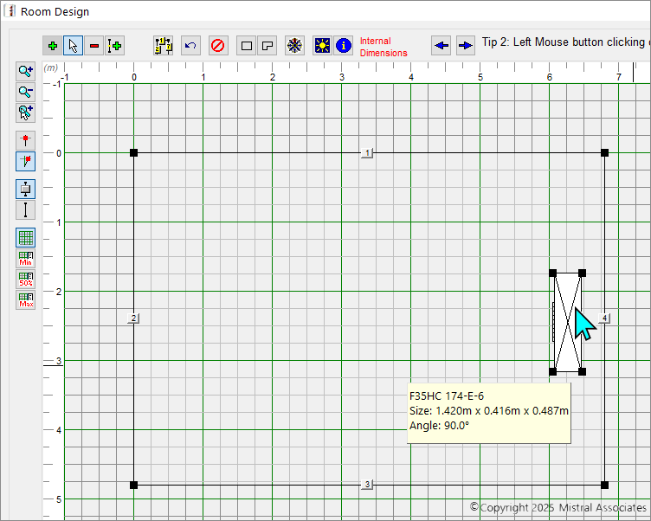
Task: Select wall label 1 on top wall
Action: (367, 153)
